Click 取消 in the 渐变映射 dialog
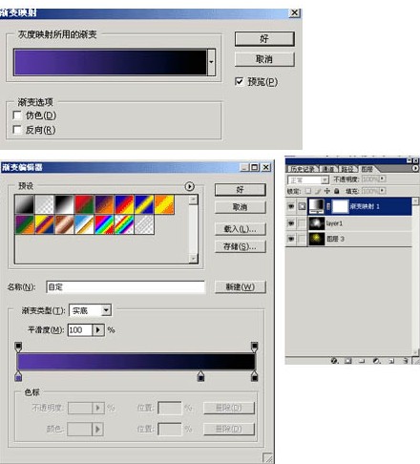 264,59
